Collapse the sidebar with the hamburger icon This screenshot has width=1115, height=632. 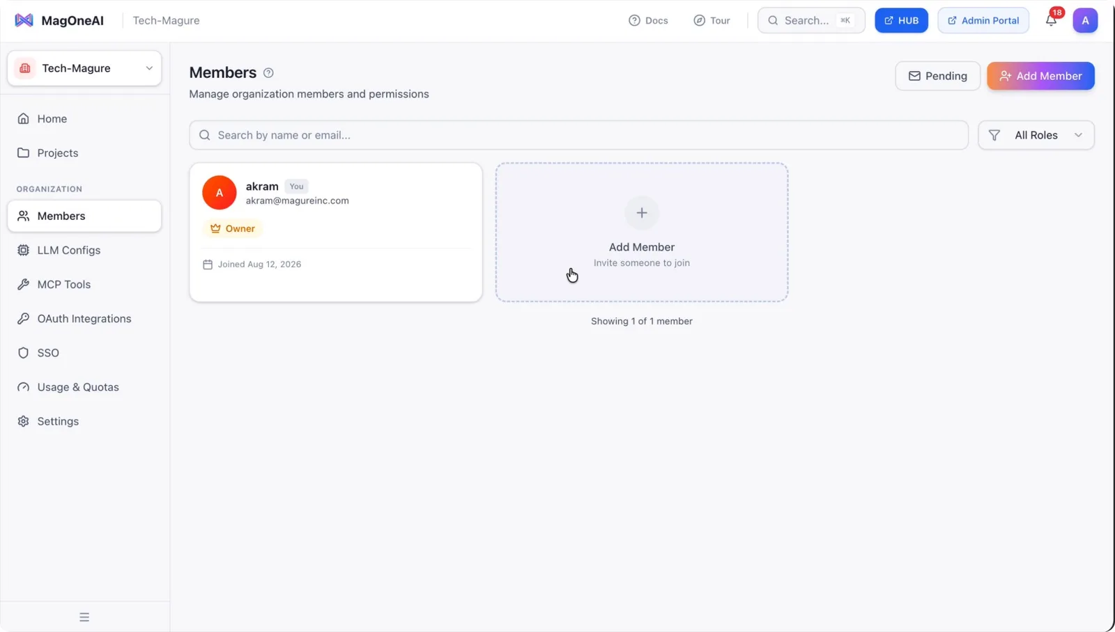84,617
